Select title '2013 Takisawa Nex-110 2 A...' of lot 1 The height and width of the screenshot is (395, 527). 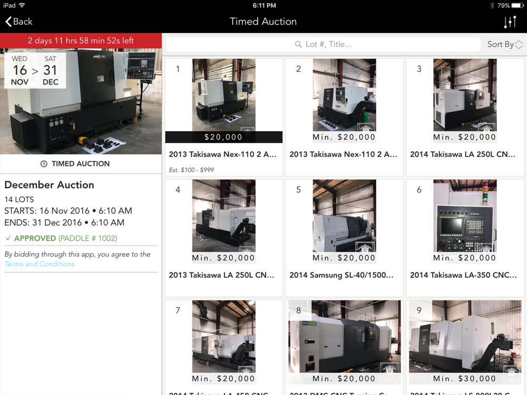click(222, 154)
